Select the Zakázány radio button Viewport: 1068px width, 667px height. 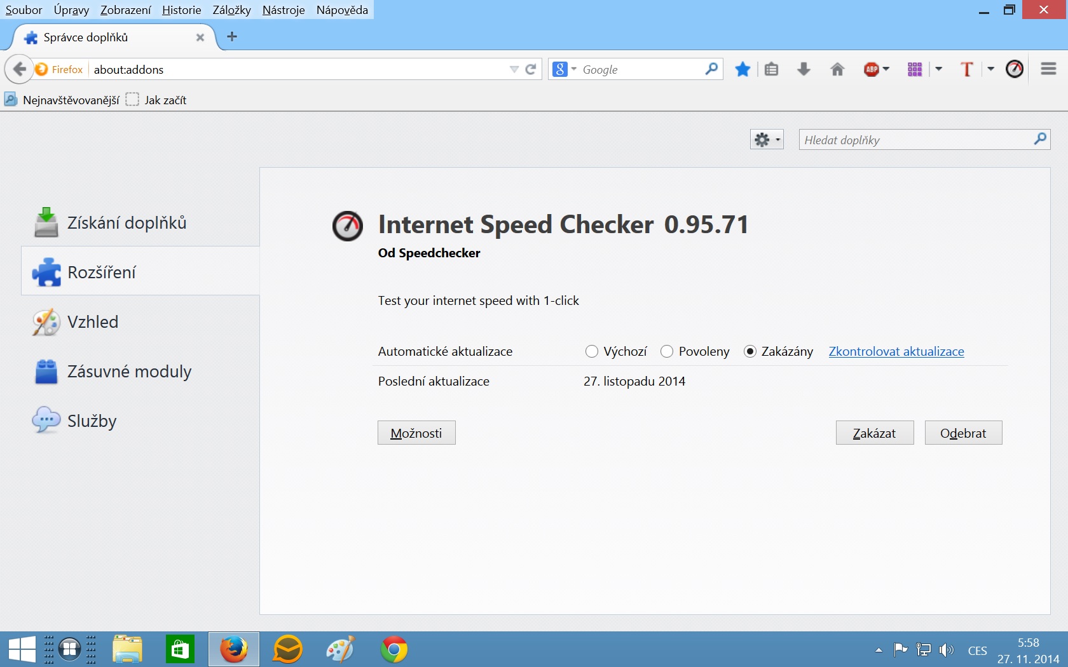(750, 351)
